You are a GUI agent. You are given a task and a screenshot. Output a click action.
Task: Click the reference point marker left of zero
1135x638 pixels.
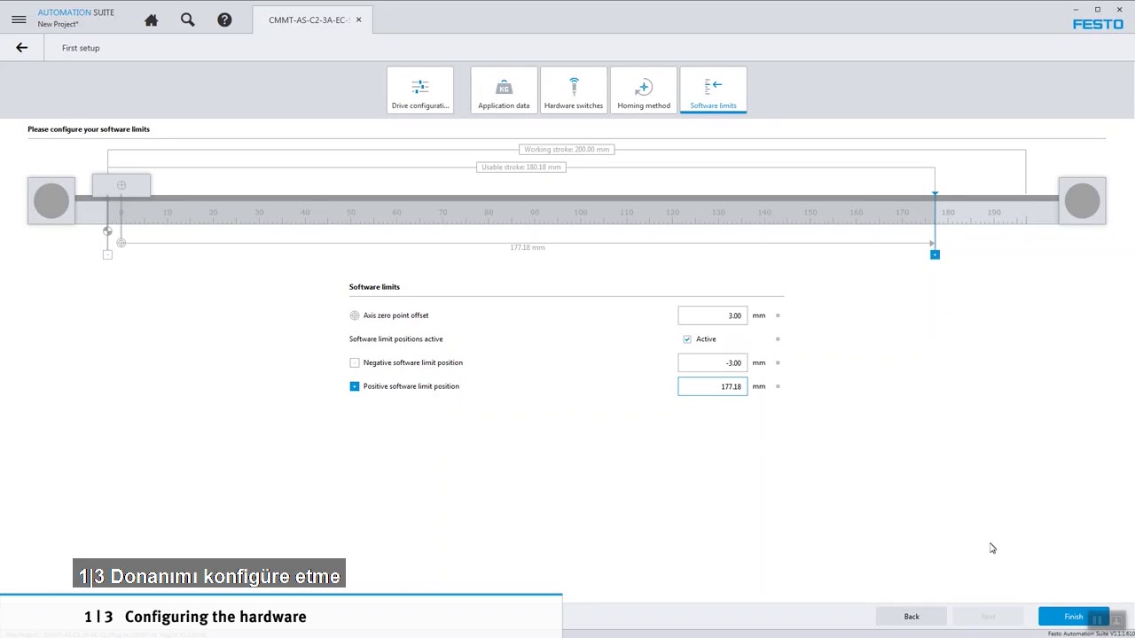tap(107, 231)
